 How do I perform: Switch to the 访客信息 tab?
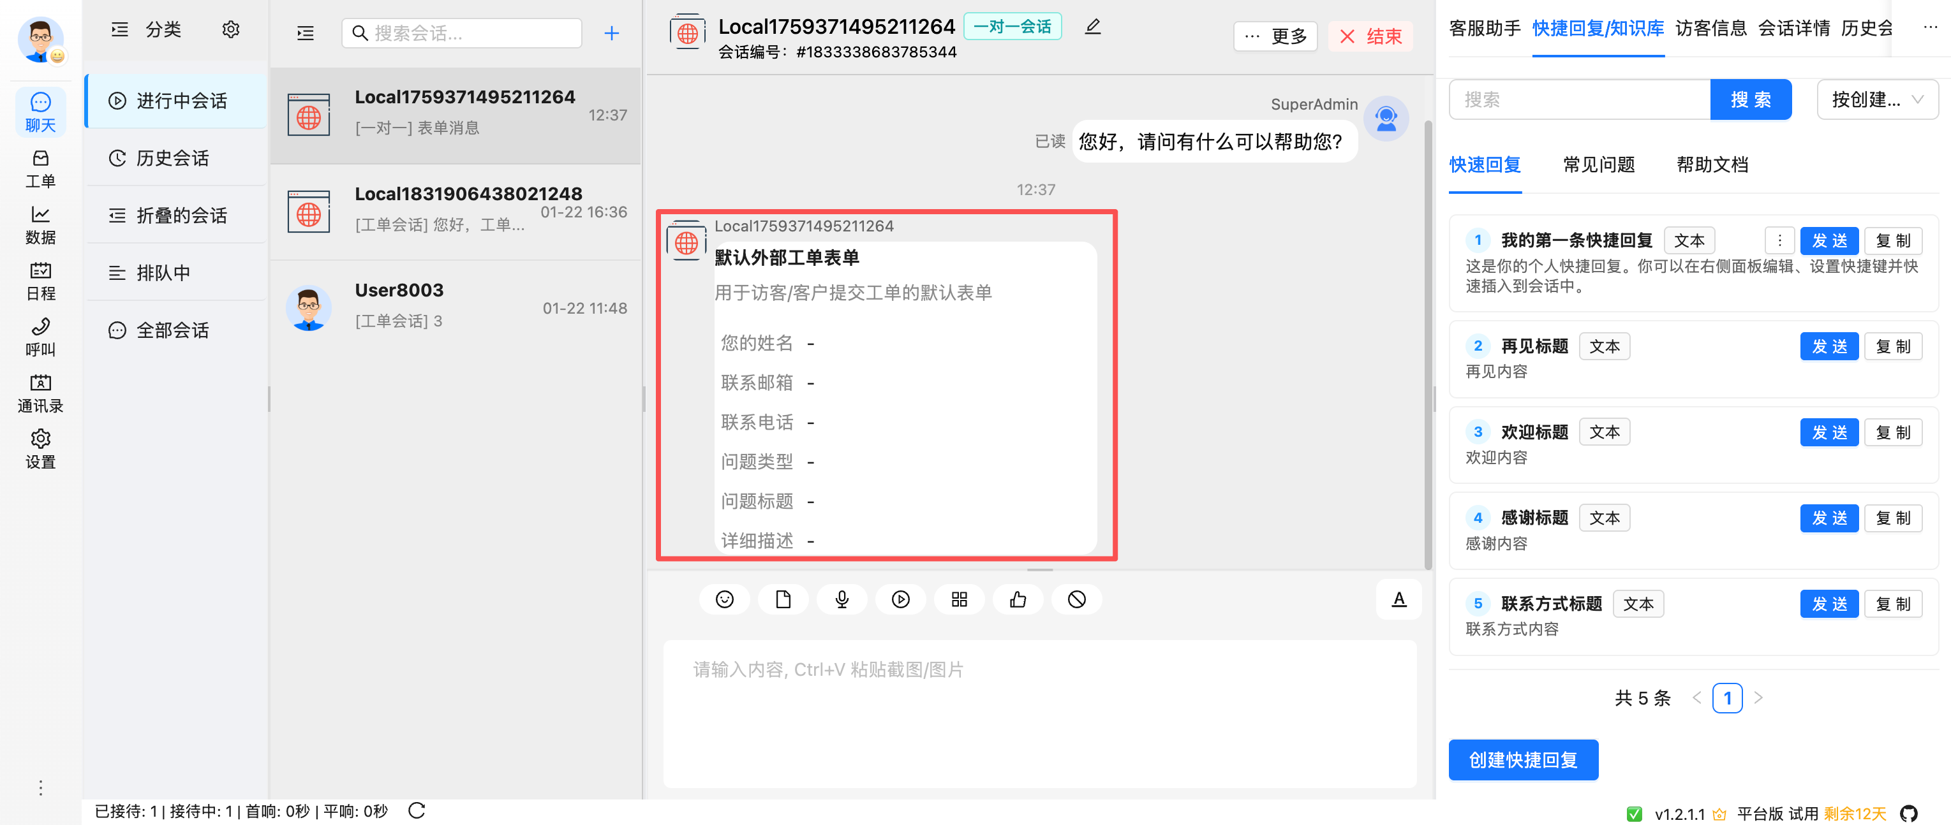pos(1710,28)
